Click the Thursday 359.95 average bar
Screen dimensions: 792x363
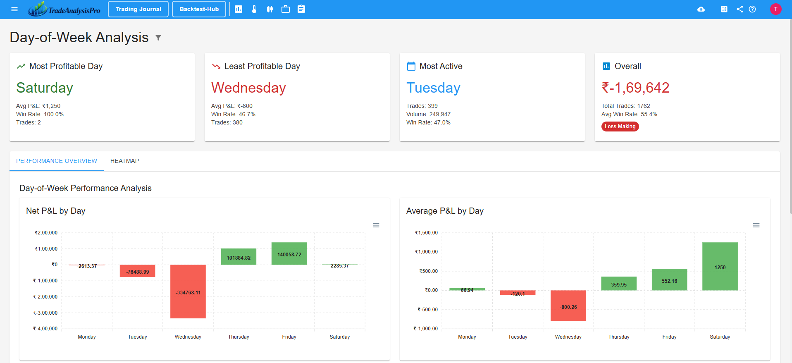click(619, 284)
